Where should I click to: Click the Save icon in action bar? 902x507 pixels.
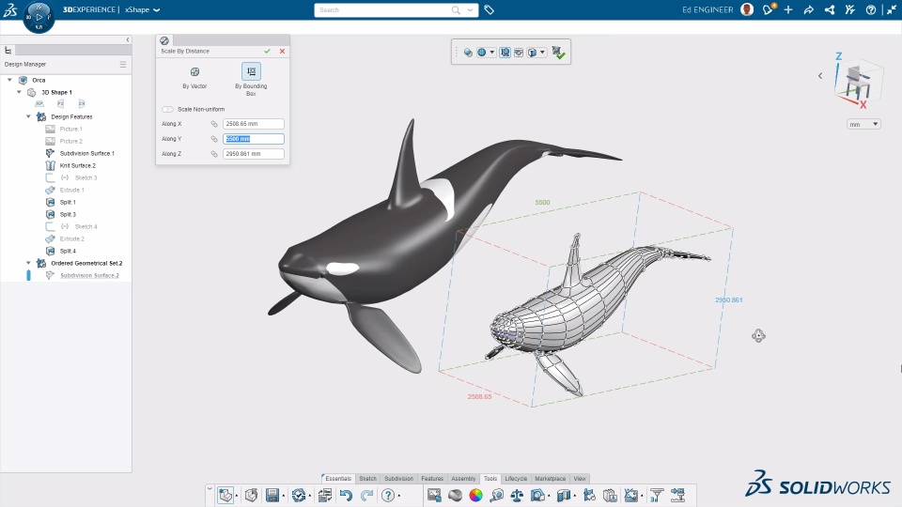272,495
